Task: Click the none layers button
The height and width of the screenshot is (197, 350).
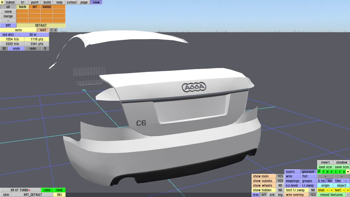Action: tap(8, 12)
